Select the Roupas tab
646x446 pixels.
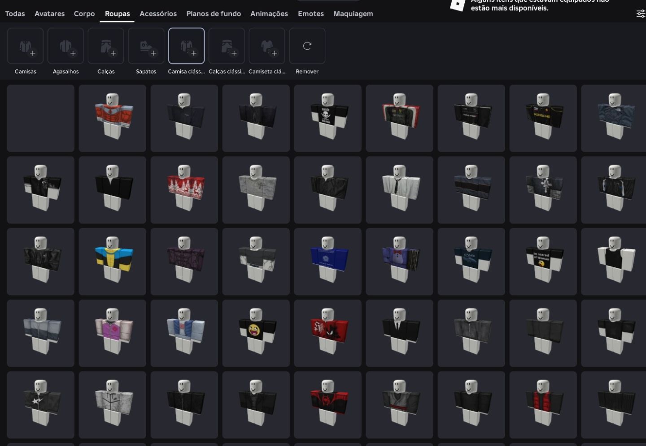pos(117,14)
